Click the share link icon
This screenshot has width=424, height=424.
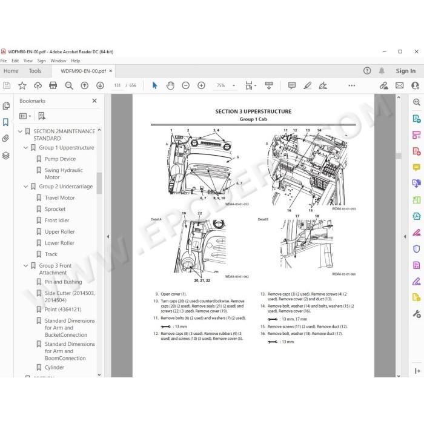383,86
